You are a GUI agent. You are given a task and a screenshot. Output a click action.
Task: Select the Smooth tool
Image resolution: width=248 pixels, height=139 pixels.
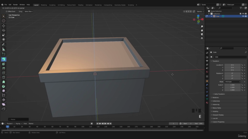[3, 91]
